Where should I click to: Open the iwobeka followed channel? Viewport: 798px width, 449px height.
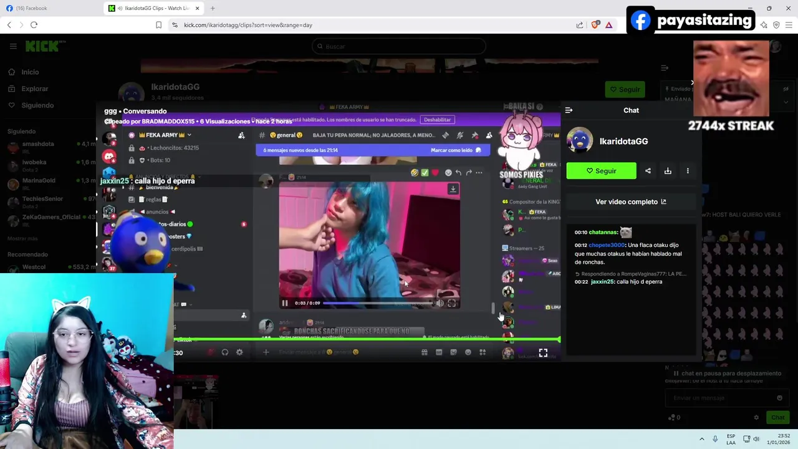point(52,165)
